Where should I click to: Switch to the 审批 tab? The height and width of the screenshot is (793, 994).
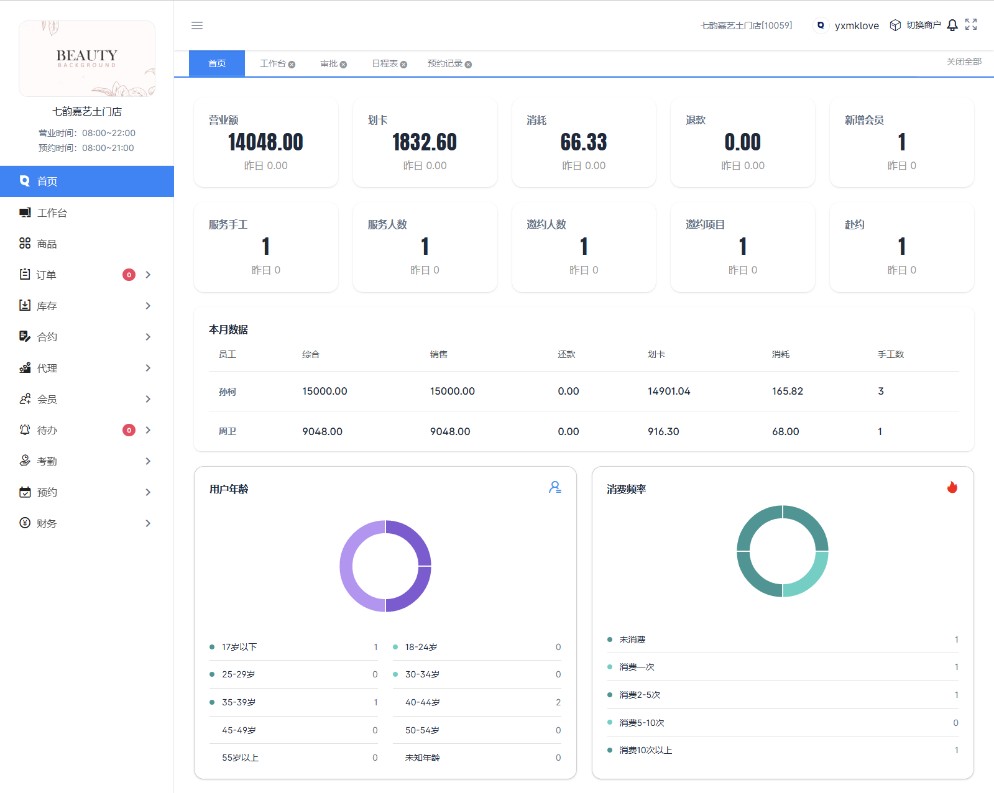coord(328,64)
